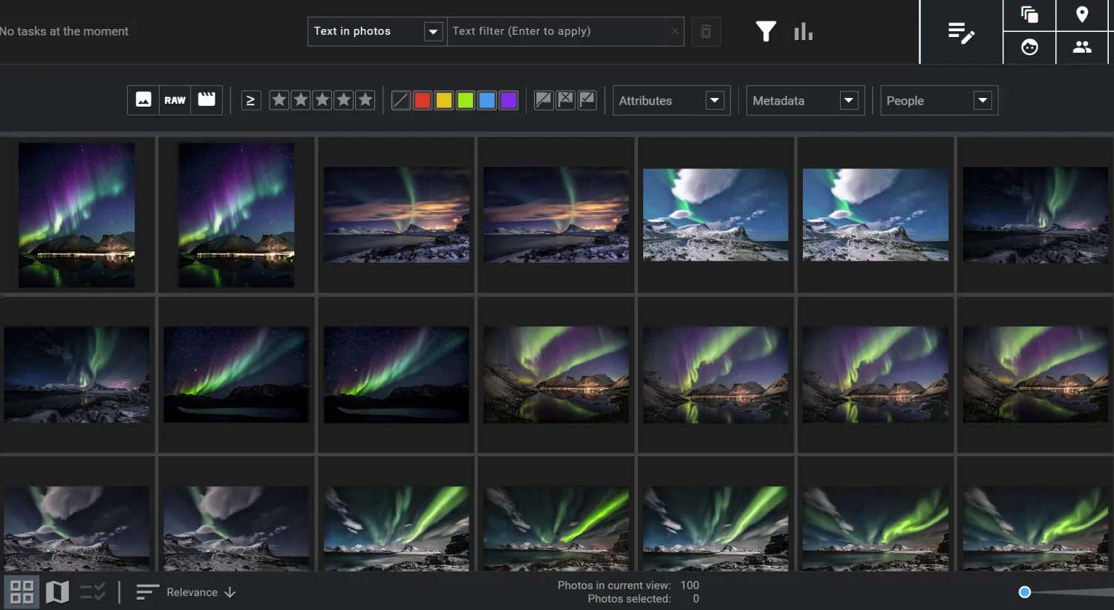This screenshot has height=610, width=1114.
Task: Toggle the video file type filter
Action: 206,100
